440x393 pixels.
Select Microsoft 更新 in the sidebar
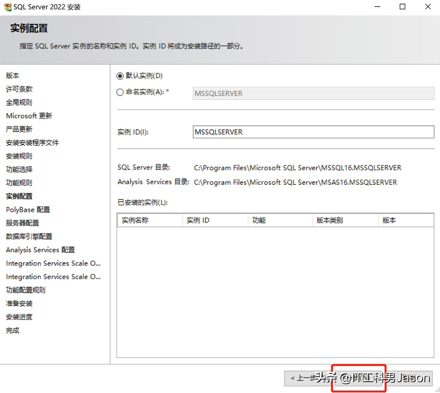29,116
